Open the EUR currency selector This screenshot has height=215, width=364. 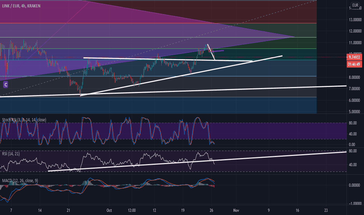pos(355,5)
